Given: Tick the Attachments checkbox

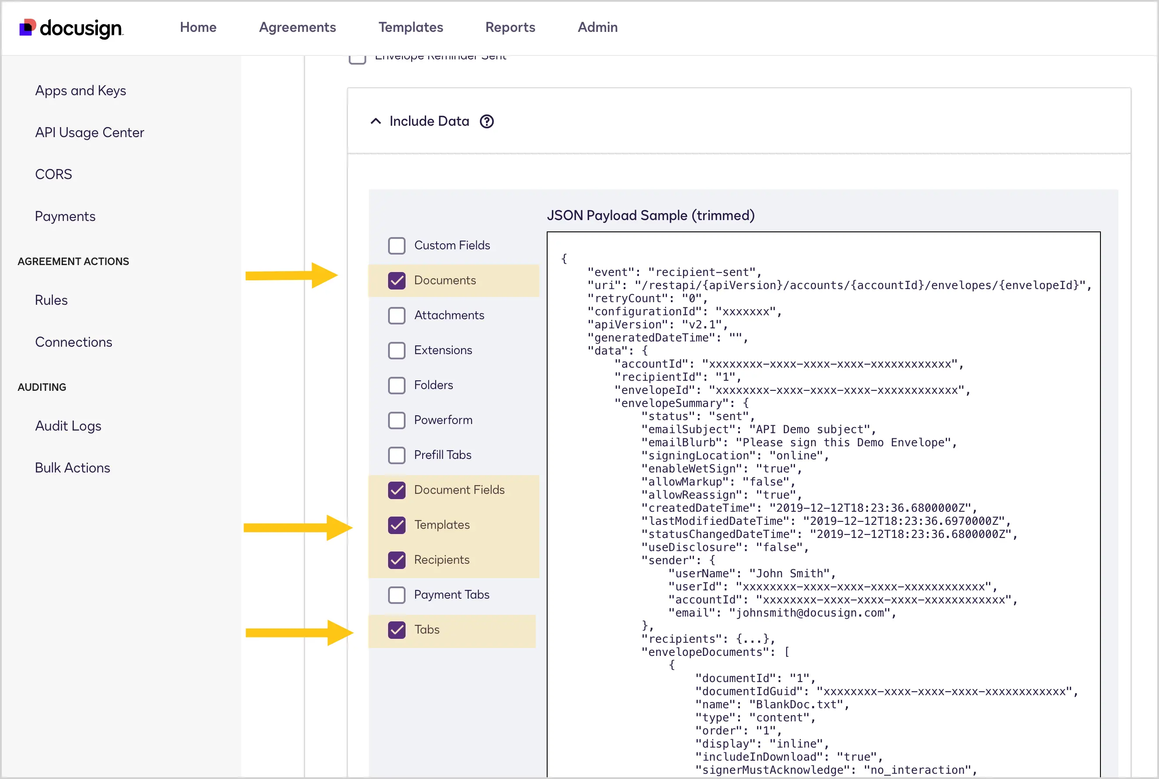Looking at the screenshot, I should point(397,315).
